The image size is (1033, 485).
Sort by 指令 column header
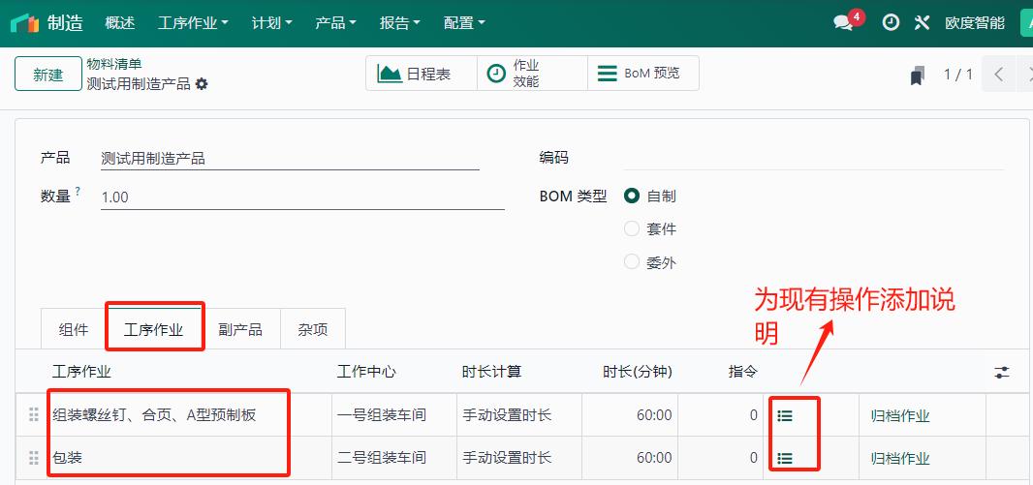coord(742,372)
